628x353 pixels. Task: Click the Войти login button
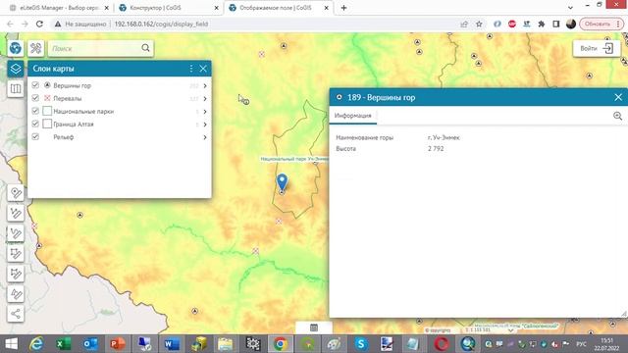(x=597, y=48)
